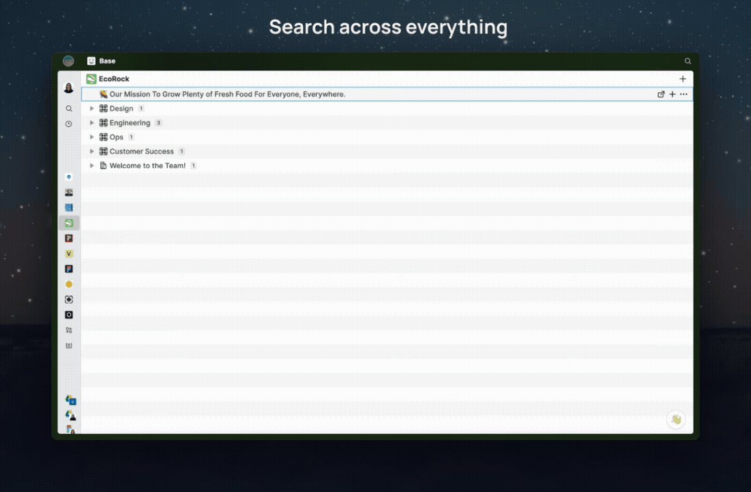Click the round workspace logo in the title bar
Screen dimensions: 751x492
68,61
